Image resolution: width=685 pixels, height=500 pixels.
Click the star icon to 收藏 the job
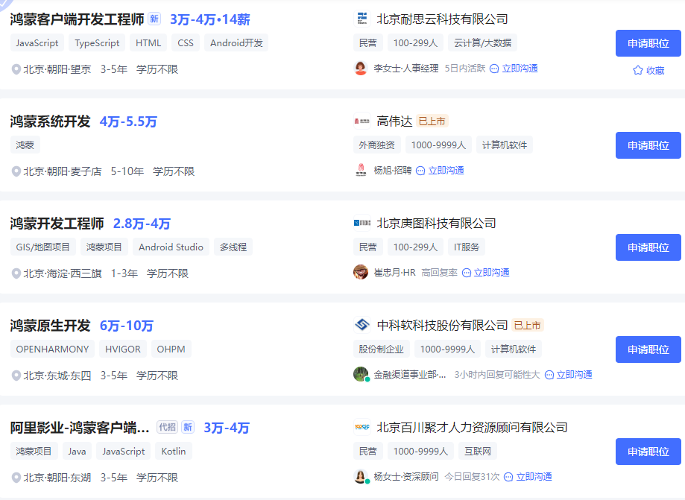tap(638, 70)
